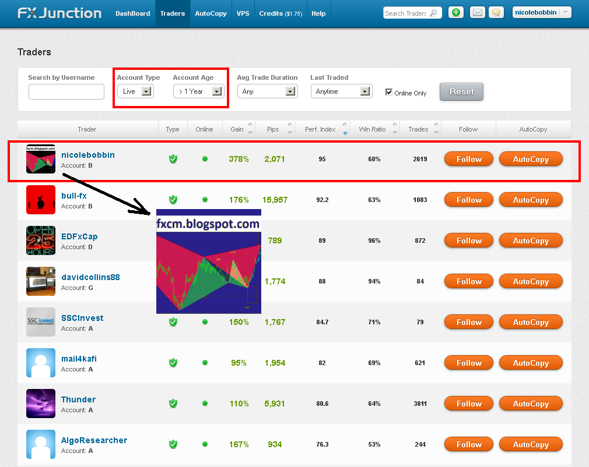
Task: Follow trader mail4kafi
Action: (469, 363)
